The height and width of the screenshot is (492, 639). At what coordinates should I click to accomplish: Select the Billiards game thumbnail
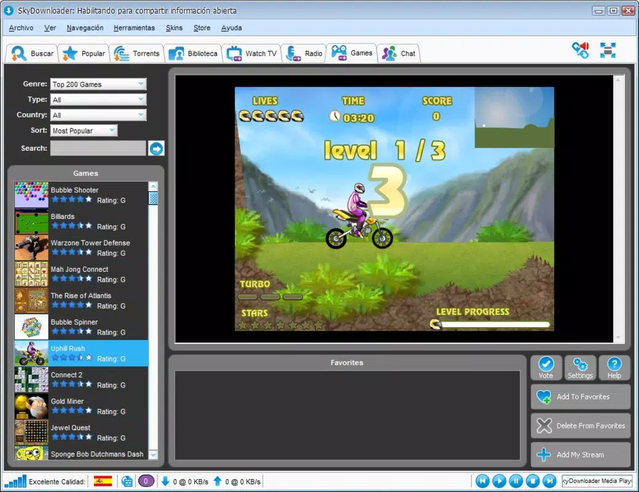coord(31,221)
